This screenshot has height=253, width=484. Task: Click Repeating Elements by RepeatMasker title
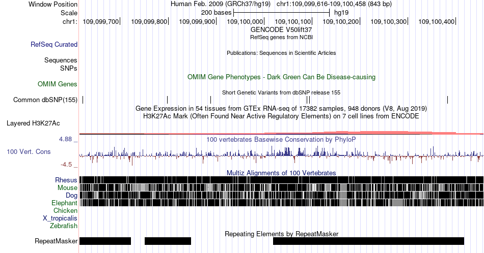tap(282, 234)
